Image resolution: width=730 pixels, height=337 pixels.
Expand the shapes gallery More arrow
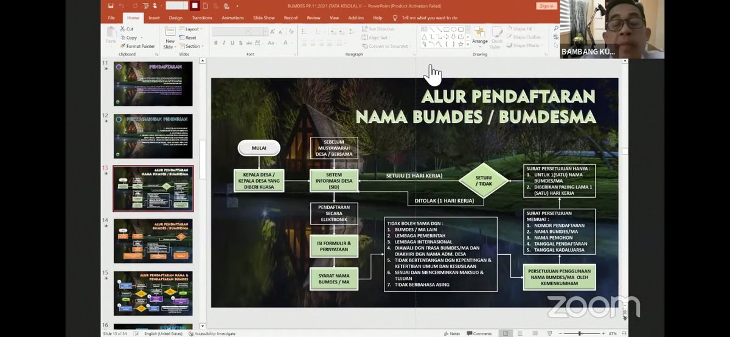click(x=468, y=44)
